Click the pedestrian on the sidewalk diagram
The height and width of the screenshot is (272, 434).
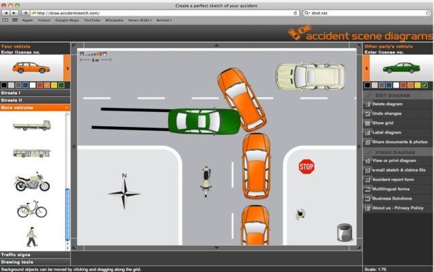pos(300,214)
